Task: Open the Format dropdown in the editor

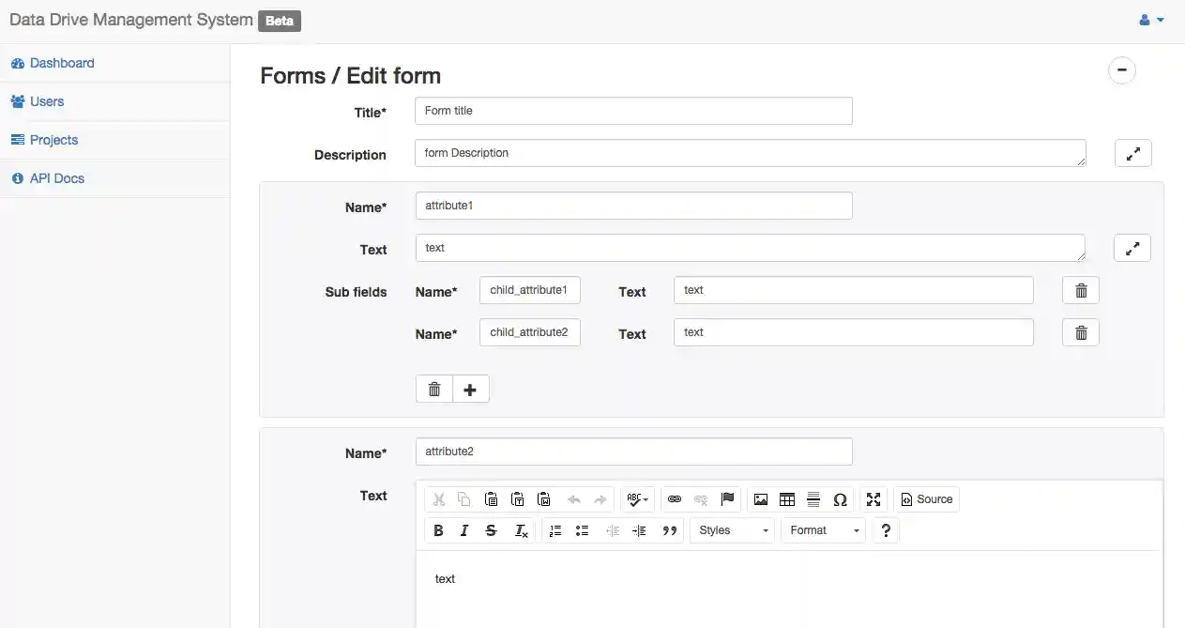Action: click(x=823, y=530)
